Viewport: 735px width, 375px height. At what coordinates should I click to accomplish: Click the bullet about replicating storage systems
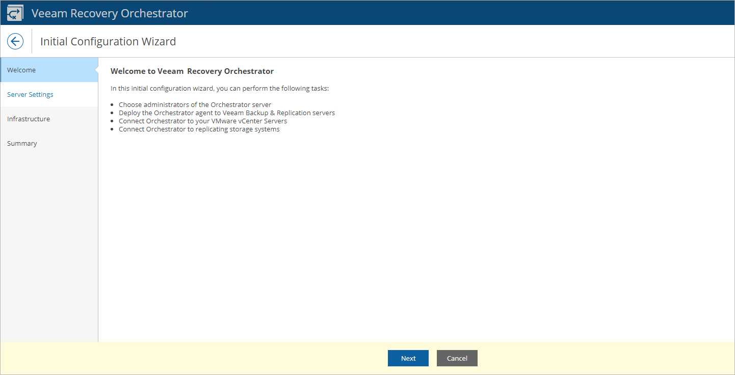tap(199, 129)
